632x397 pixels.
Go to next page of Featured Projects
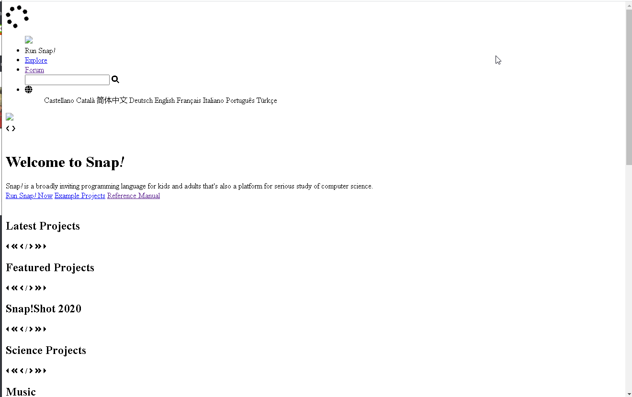coord(31,288)
